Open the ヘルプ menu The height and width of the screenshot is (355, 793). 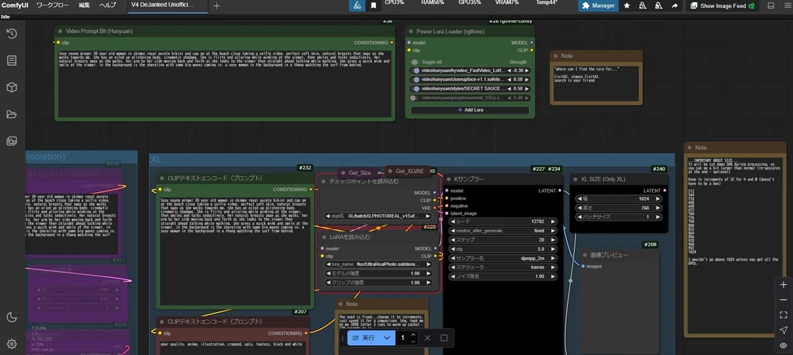107,5
